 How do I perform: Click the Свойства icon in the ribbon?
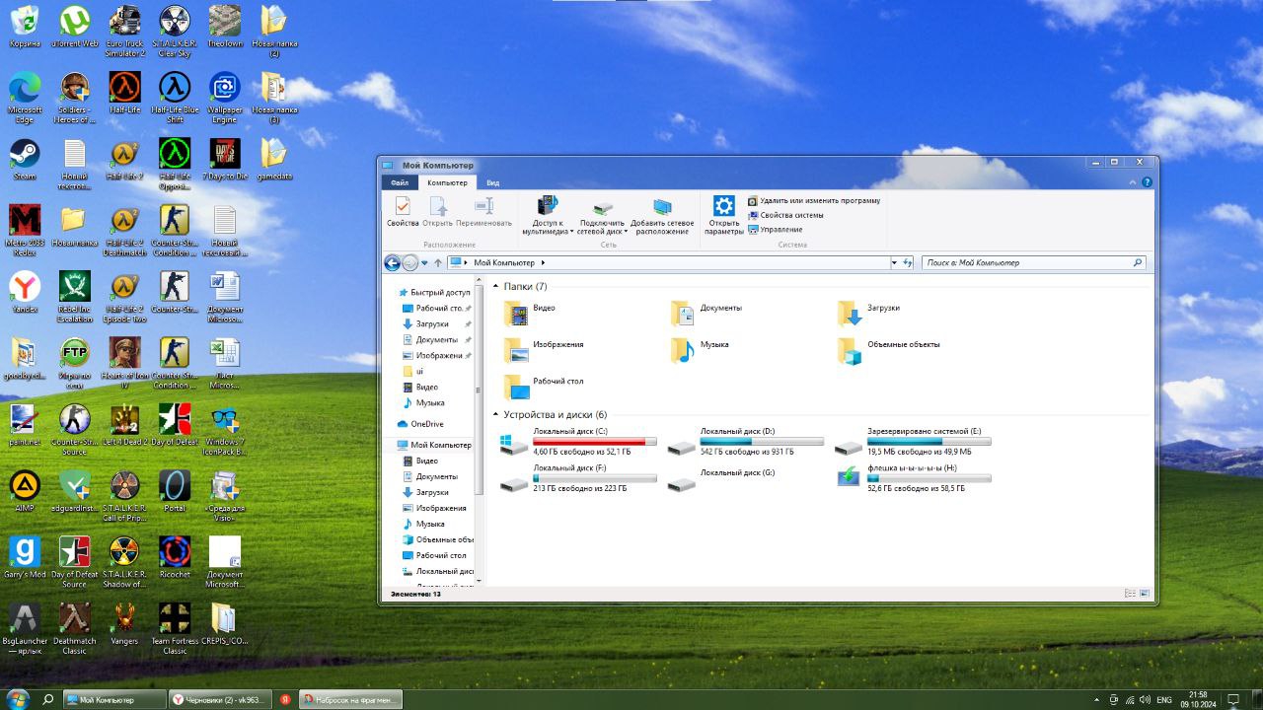[403, 212]
